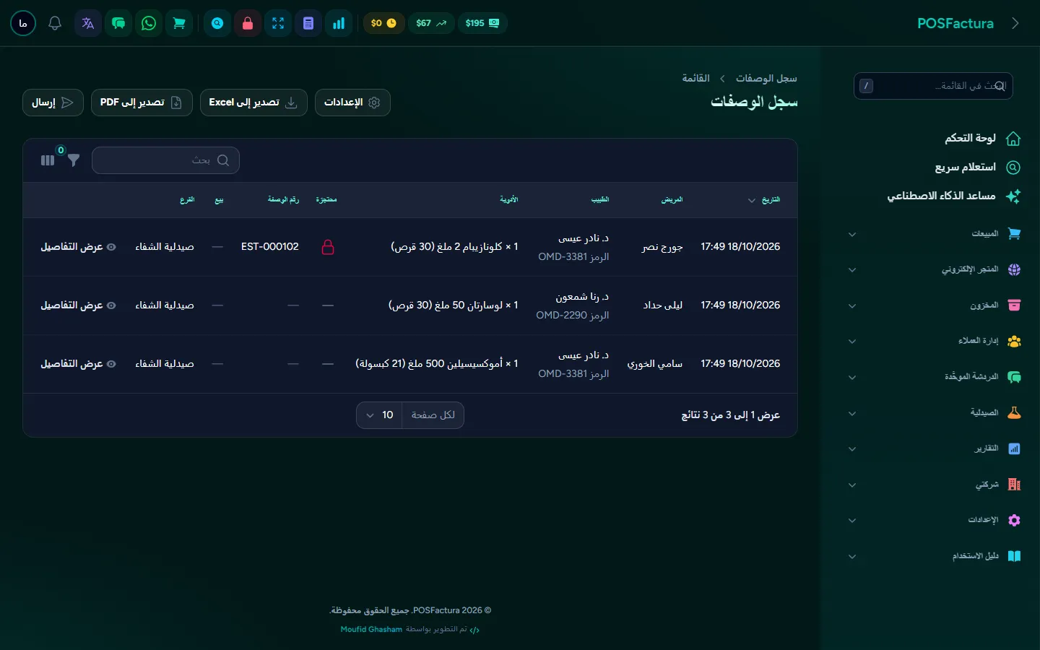The height and width of the screenshot is (650, 1040).
Task: View details for جورج نصر prescription
Action: coord(78,247)
